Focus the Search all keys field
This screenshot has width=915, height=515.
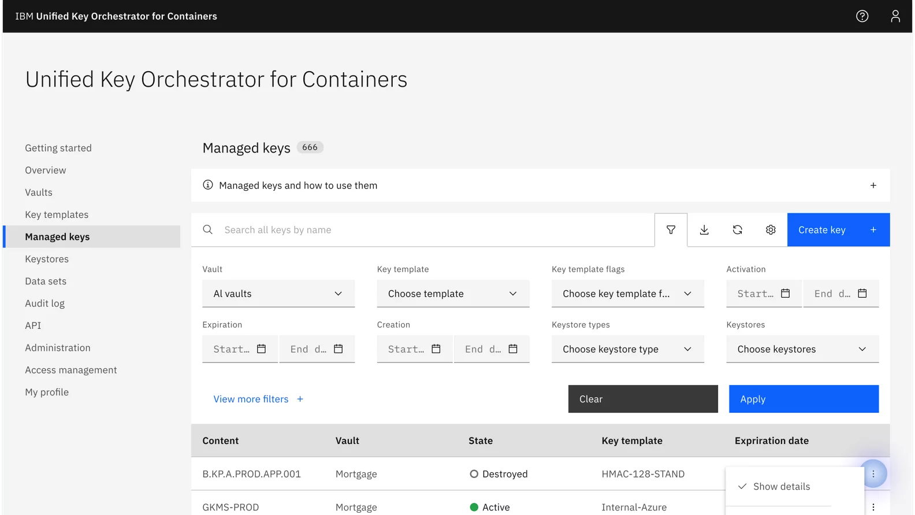coord(423,230)
